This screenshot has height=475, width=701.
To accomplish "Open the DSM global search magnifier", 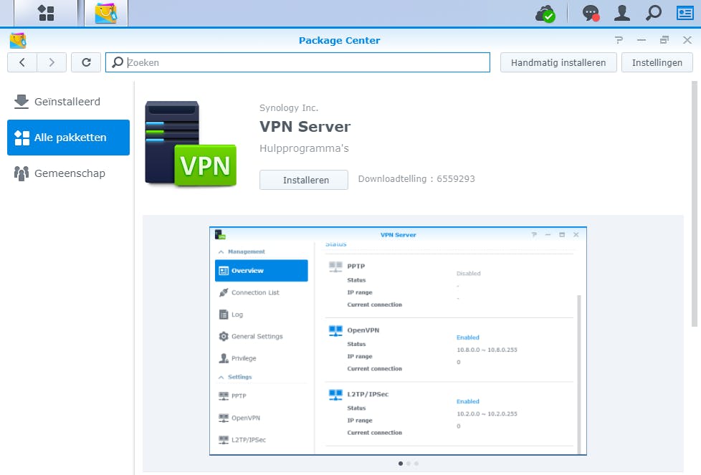I will tap(653, 13).
